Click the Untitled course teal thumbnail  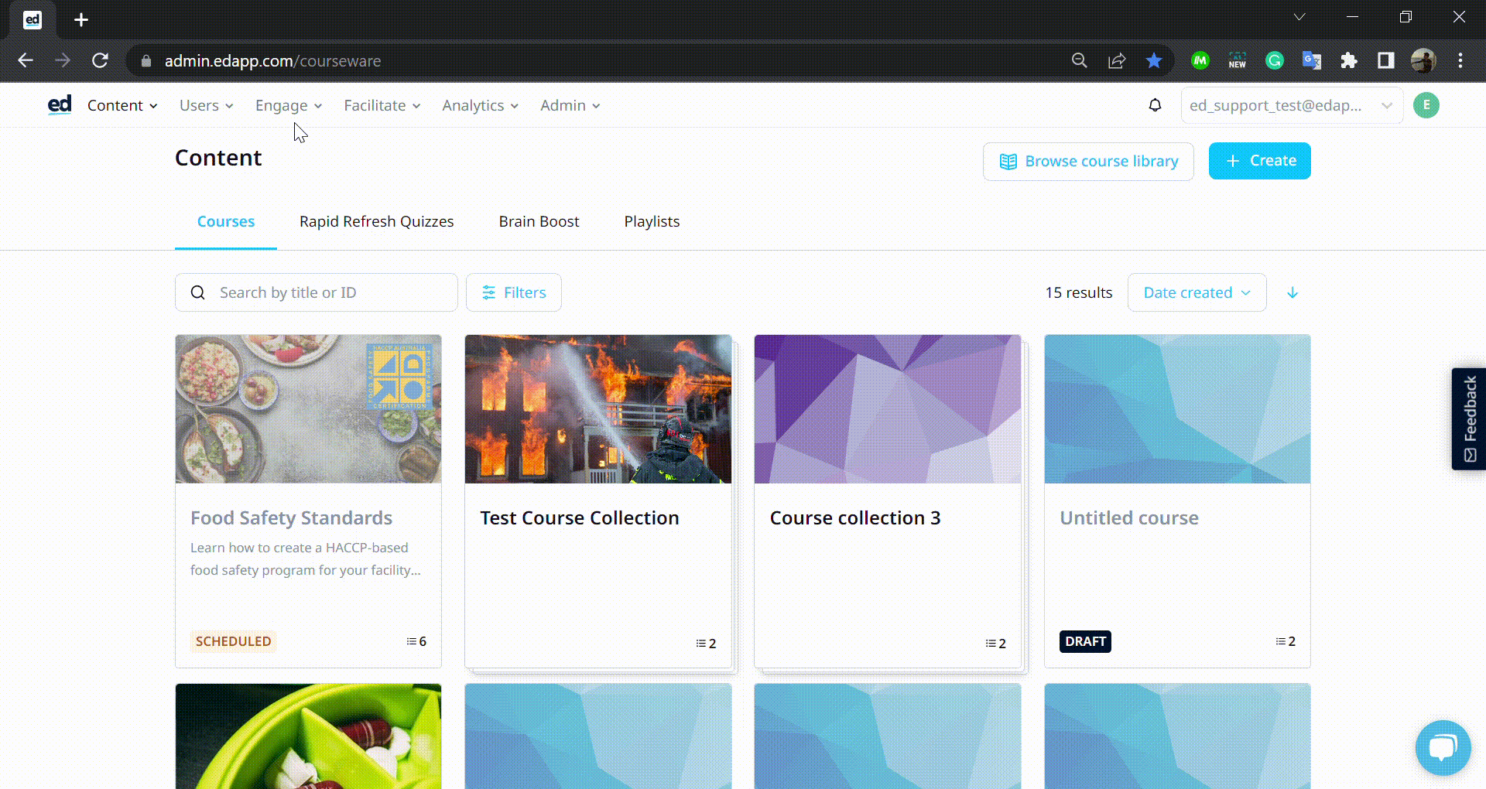click(1177, 408)
